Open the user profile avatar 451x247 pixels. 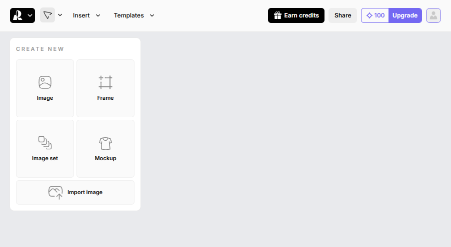[433, 15]
